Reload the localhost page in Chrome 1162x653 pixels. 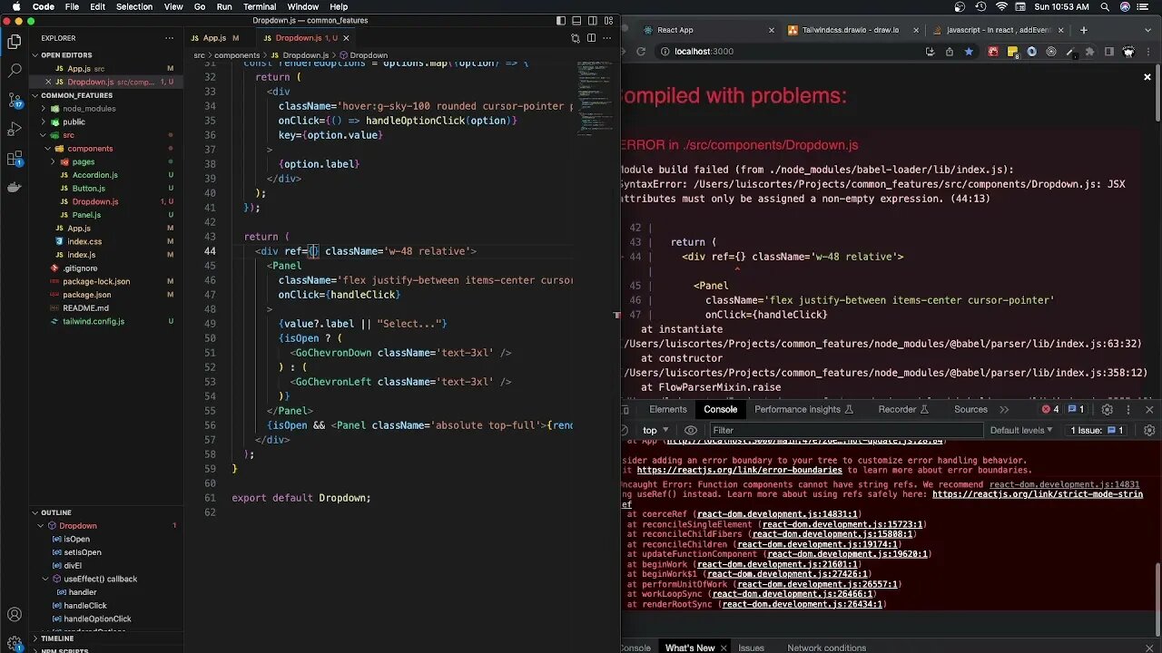pyautogui.click(x=641, y=52)
